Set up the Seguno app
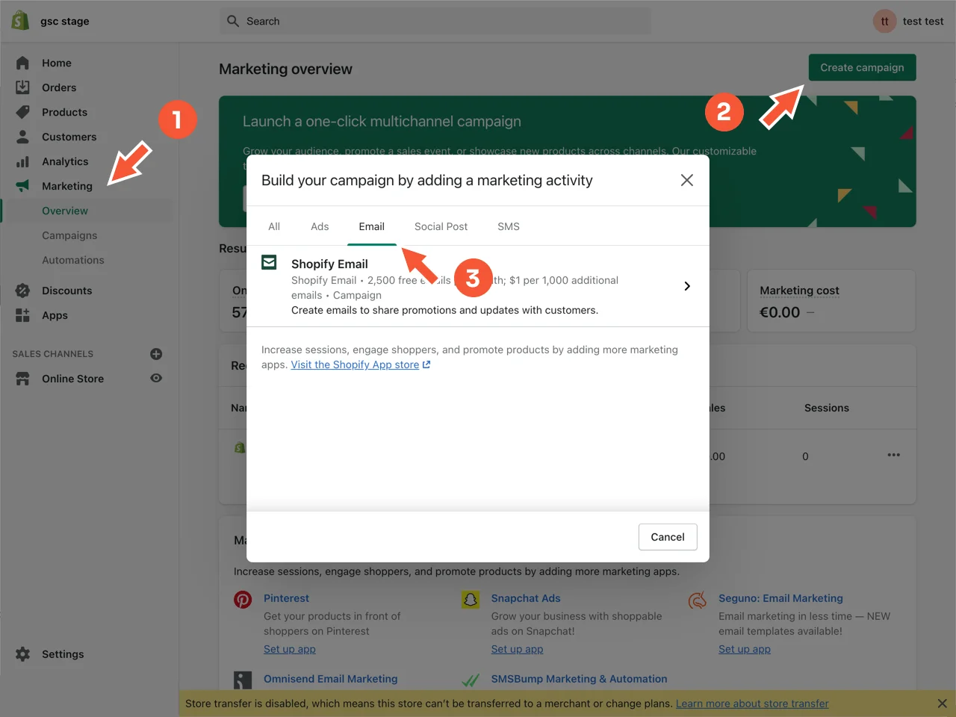The image size is (956, 717). pos(745,649)
